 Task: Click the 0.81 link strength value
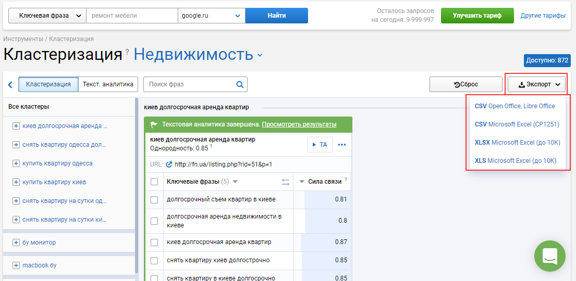coord(341,199)
